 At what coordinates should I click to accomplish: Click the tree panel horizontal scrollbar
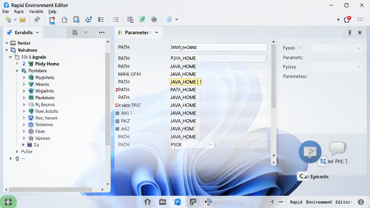pos(50,189)
